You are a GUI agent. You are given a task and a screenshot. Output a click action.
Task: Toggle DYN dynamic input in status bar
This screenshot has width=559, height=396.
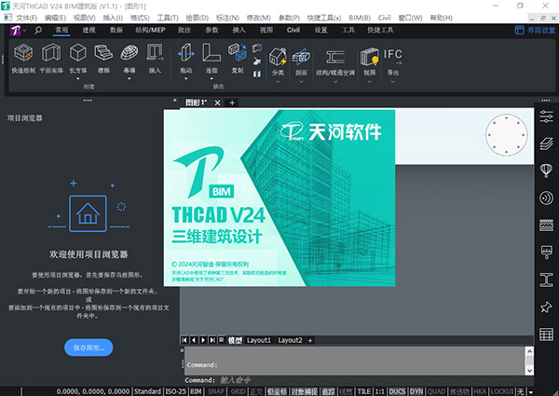tap(416, 391)
